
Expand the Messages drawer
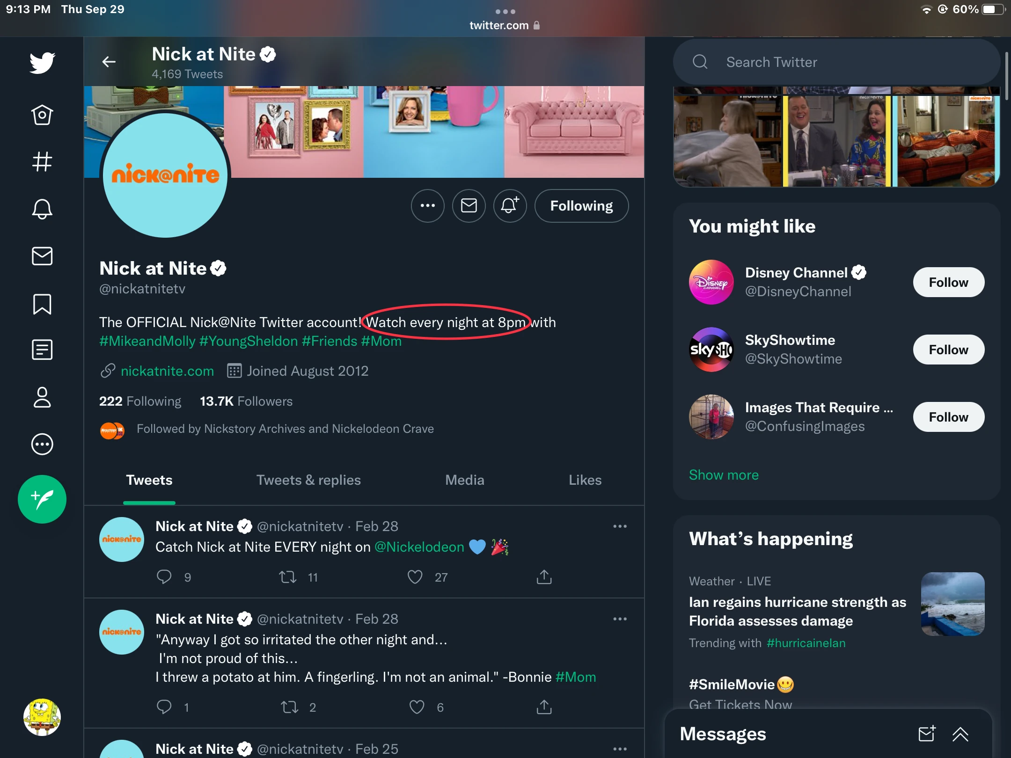pyautogui.click(x=960, y=734)
